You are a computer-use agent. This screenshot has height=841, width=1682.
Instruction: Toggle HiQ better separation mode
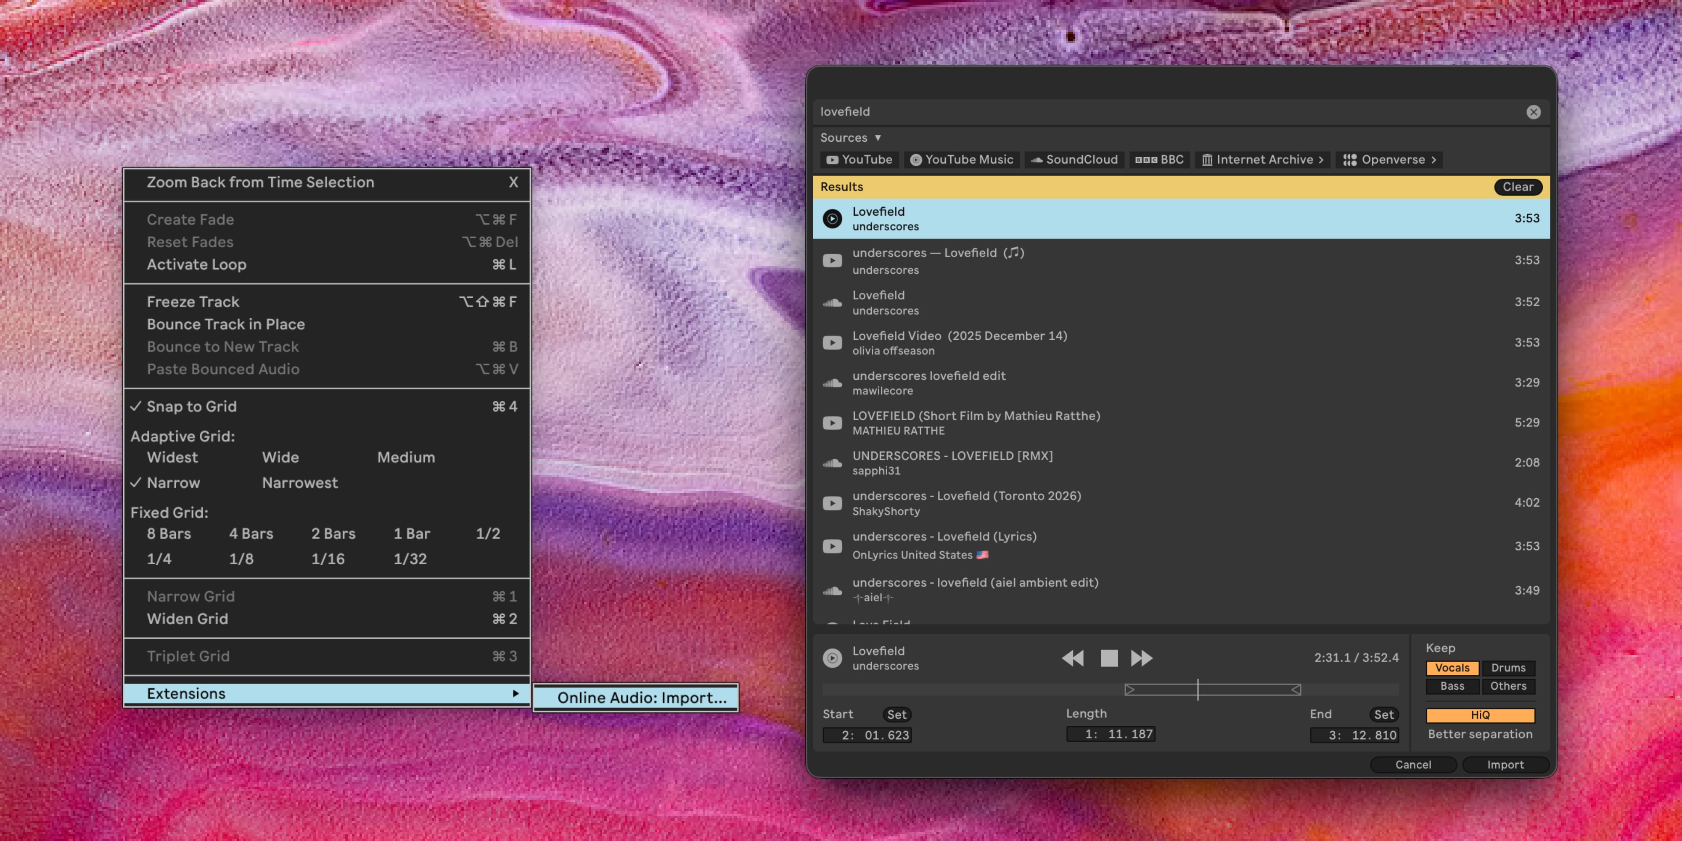click(1480, 715)
